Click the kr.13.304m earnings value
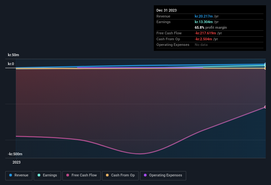 coord(204,22)
